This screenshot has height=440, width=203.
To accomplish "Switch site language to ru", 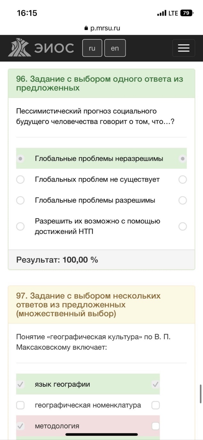I will (92, 48).
